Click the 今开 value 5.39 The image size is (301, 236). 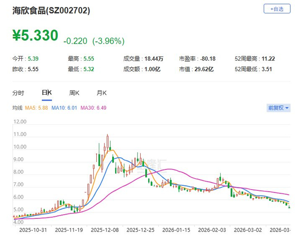click(33, 59)
